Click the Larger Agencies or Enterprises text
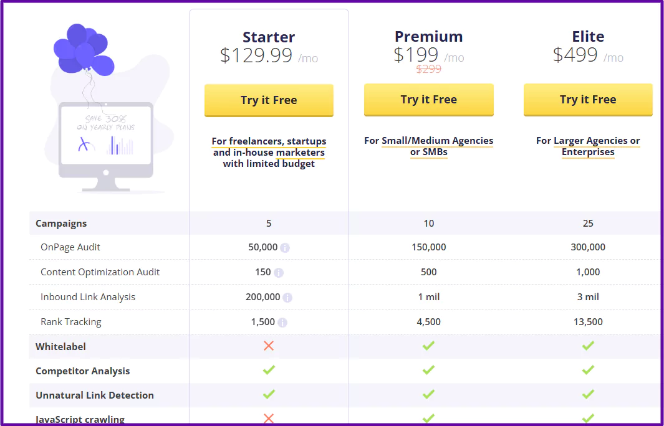The width and height of the screenshot is (664, 426). [588, 146]
